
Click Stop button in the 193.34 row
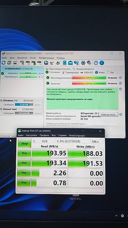point(24,163)
